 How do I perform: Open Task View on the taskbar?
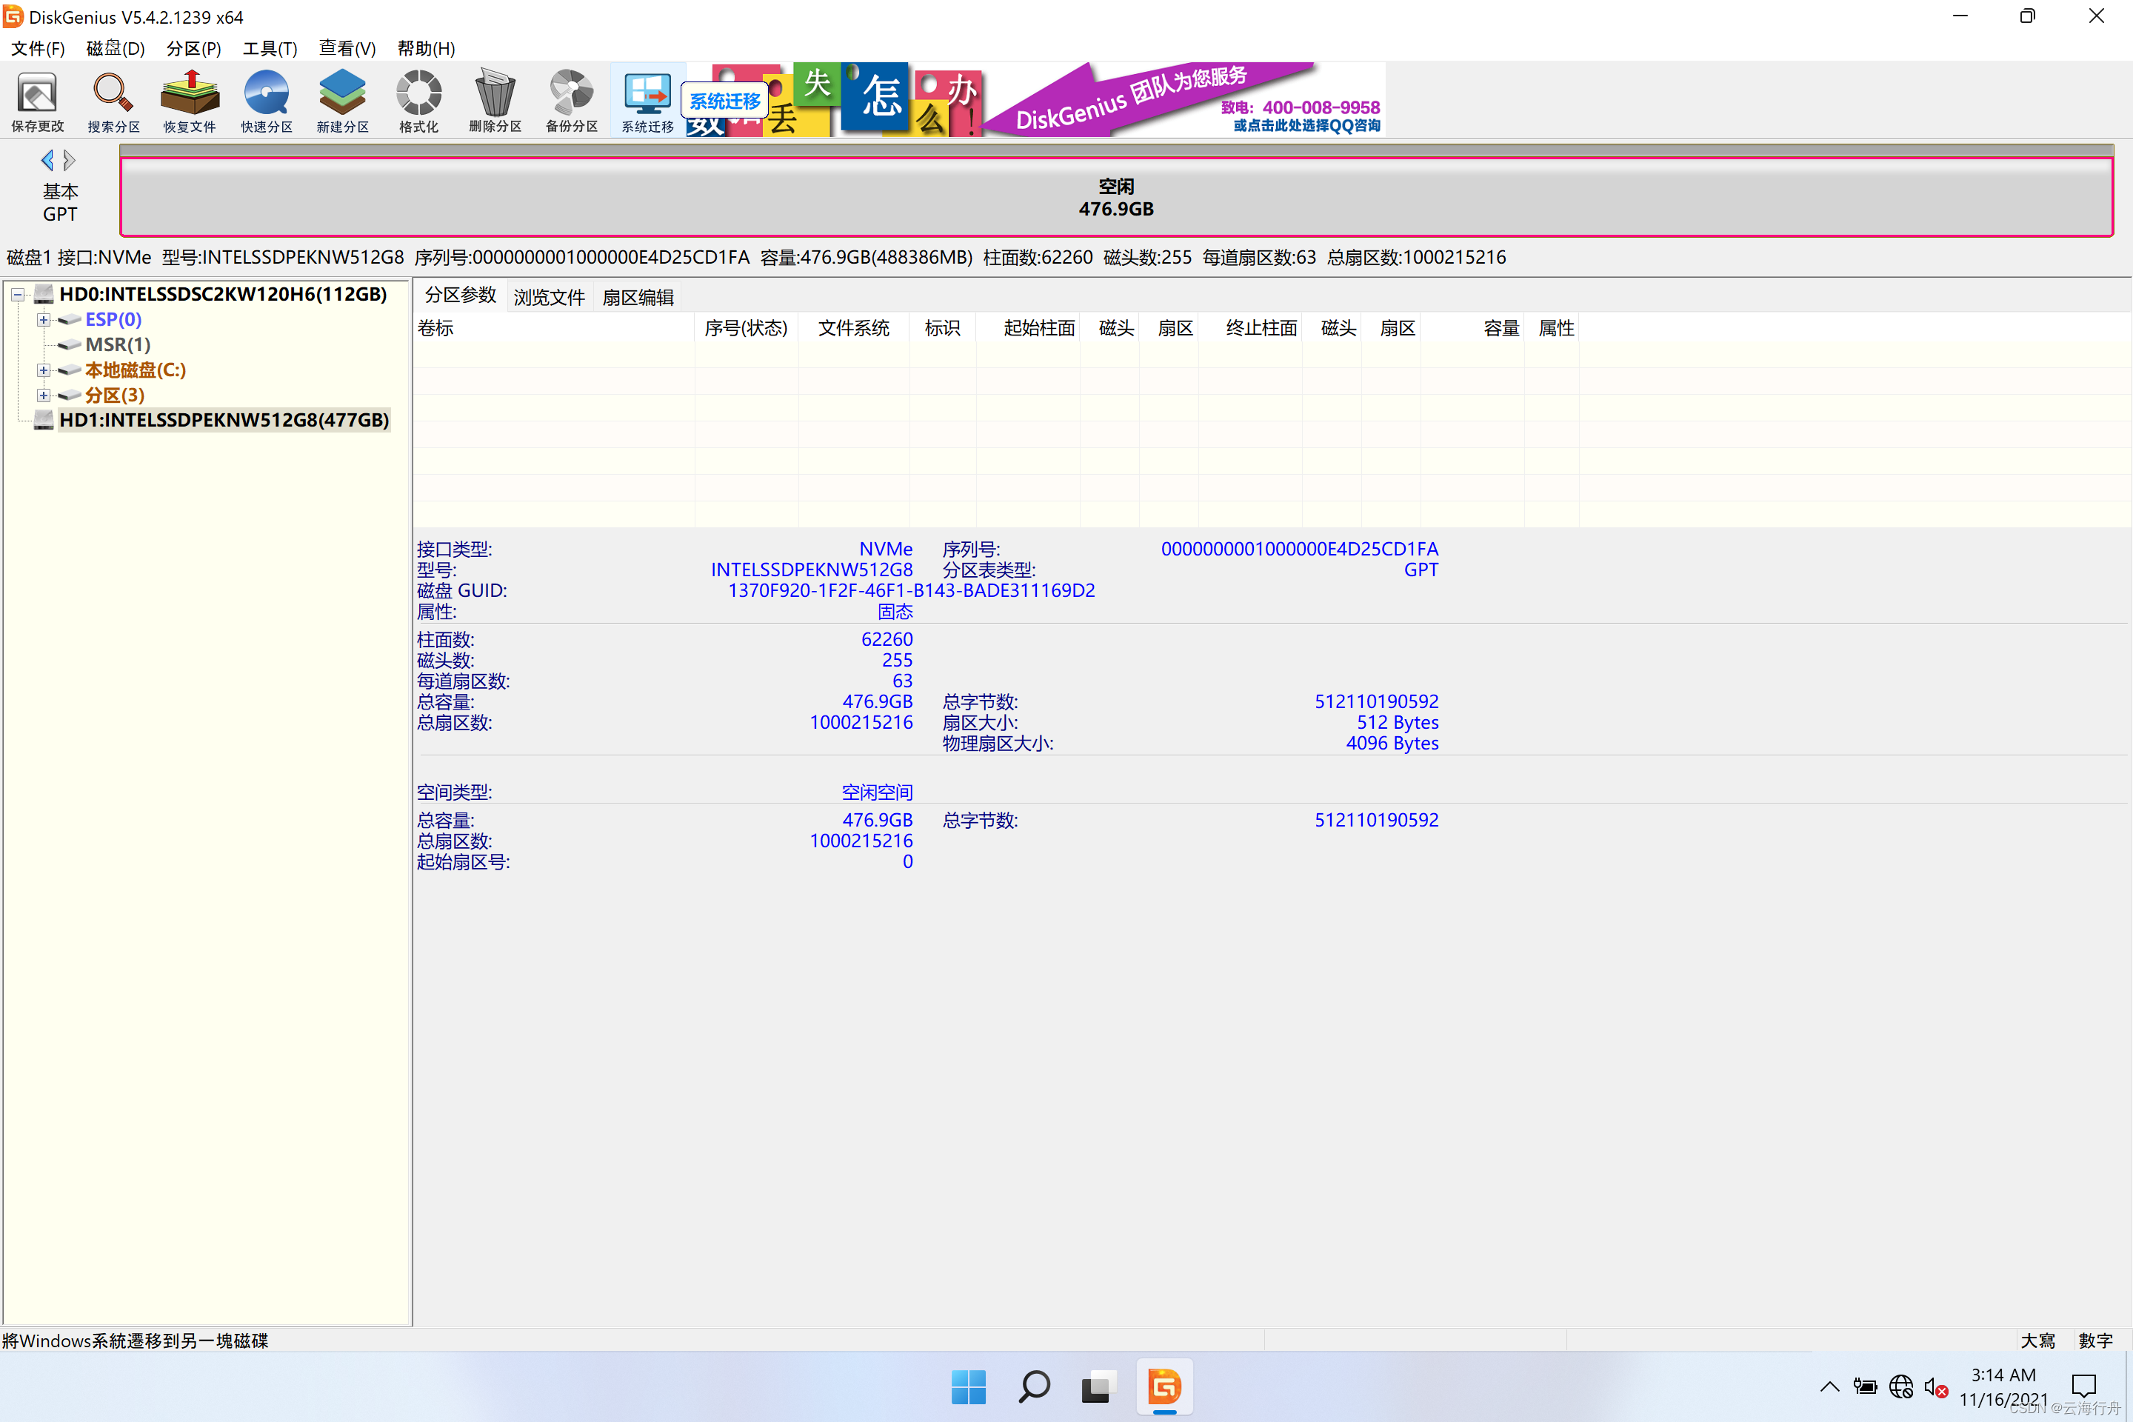(x=1098, y=1386)
